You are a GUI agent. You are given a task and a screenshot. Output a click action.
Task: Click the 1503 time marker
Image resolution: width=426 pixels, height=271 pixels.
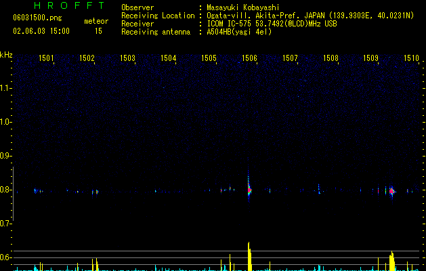pos(127,58)
